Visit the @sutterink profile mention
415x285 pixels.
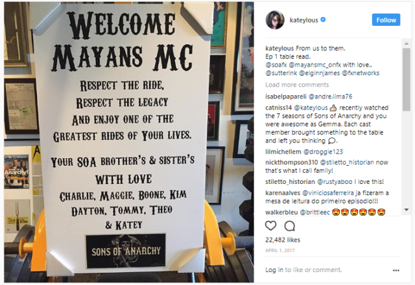[x=281, y=73]
